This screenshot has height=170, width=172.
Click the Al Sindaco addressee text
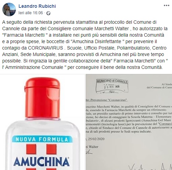[x=159, y=86]
